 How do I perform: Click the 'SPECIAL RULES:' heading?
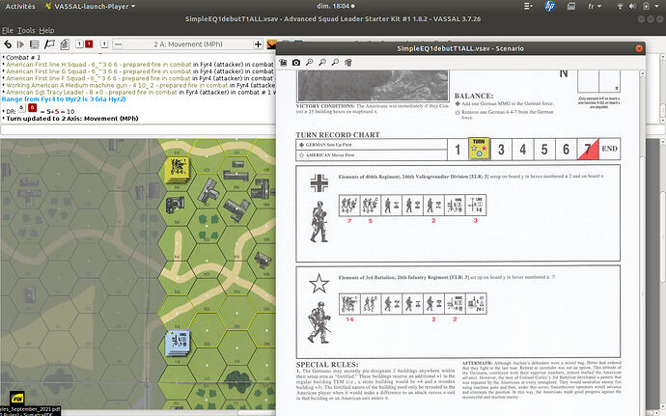coord(327,365)
